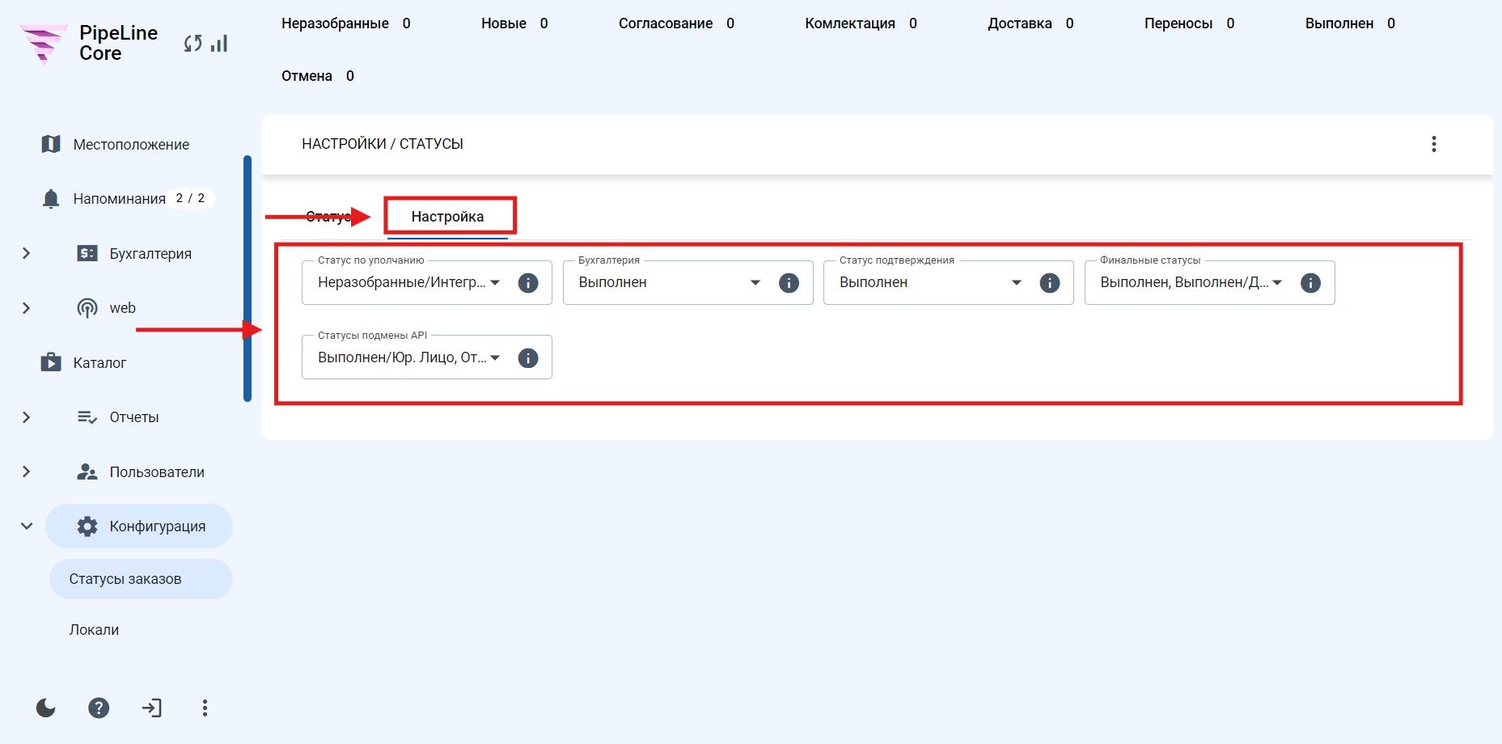Open Статусы заказов submenu item
The height and width of the screenshot is (744, 1502).
141,579
